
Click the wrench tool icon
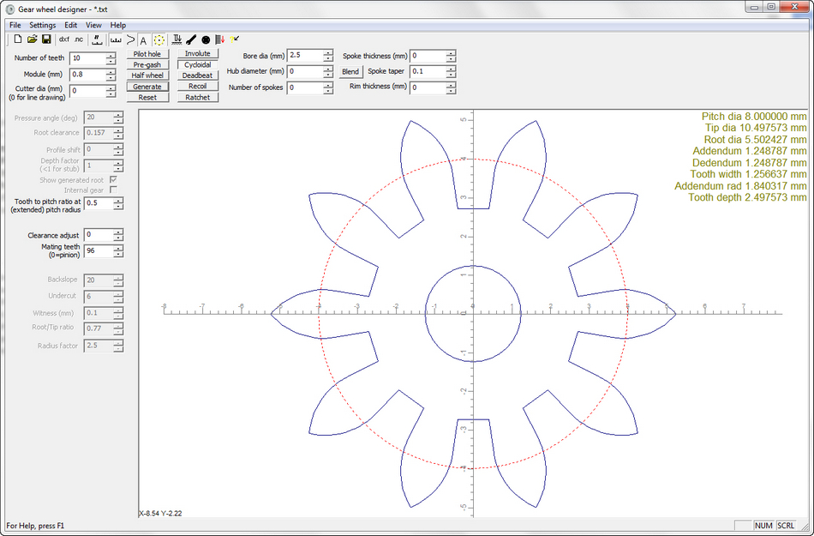191,39
